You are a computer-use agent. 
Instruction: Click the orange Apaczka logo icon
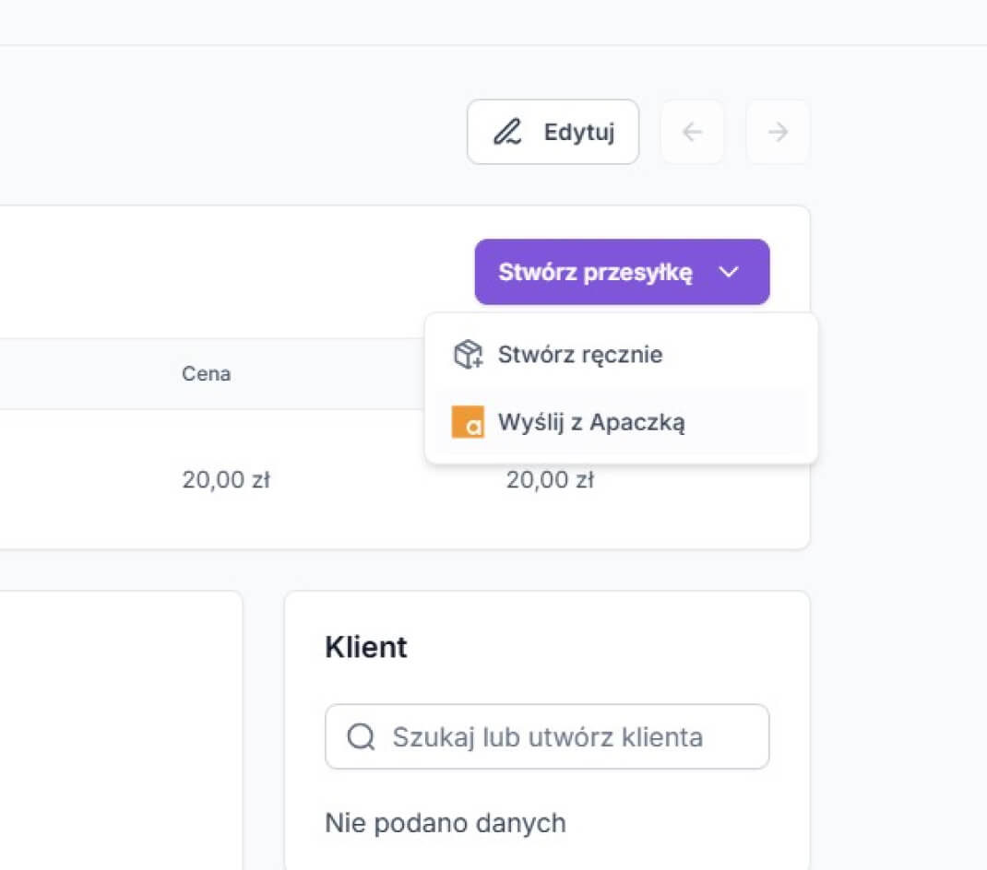click(x=468, y=422)
